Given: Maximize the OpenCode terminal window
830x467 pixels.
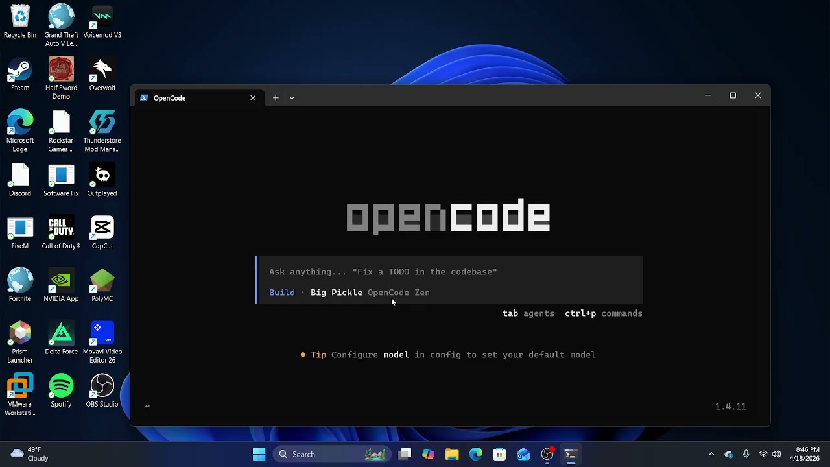Looking at the screenshot, I should (733, 95).
